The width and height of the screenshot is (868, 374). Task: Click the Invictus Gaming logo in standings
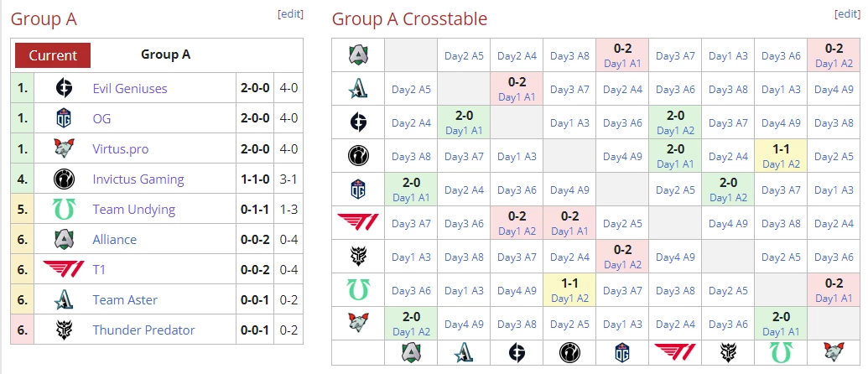point(64,179)
